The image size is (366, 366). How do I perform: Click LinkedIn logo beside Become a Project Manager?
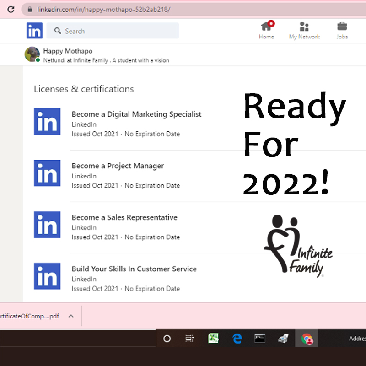tap(47, 173)
